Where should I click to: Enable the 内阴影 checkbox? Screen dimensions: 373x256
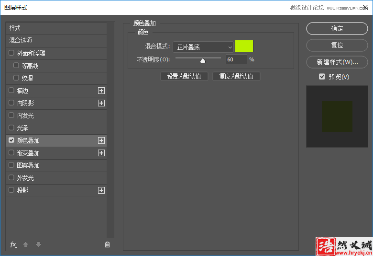click(11, 103)
